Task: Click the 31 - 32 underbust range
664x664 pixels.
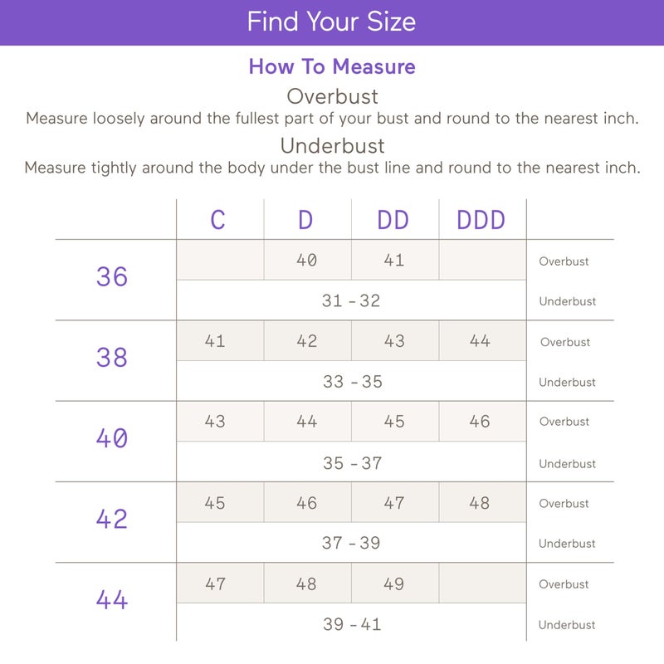Action: click(351, 300)
